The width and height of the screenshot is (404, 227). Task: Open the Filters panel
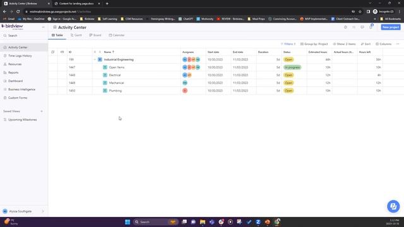288,44
